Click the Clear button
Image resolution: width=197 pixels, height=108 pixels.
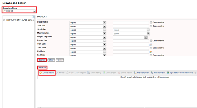[51, 60]
